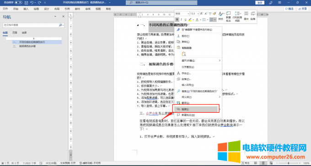Viewport: 311px width, 166px height.
Task: Click the navigation search magnifier icon
Action: 60,25
